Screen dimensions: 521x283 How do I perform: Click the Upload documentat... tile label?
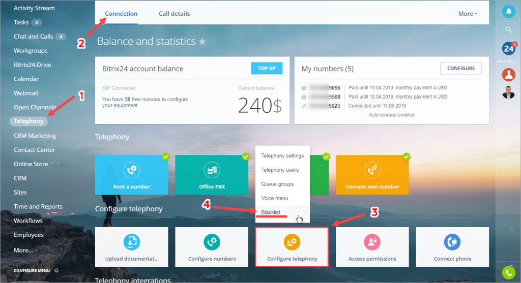(132, 259)
